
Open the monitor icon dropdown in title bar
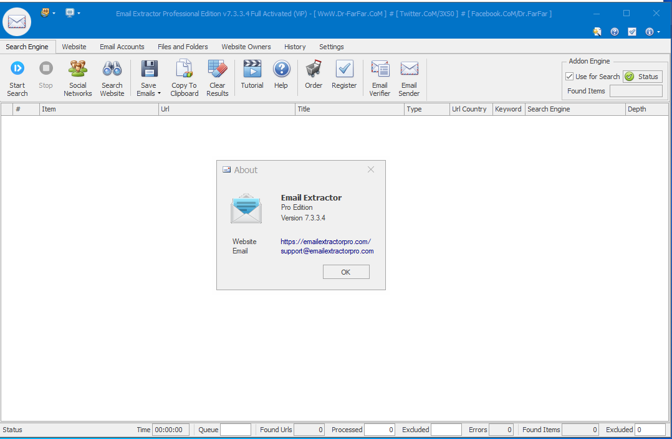click(x=73, y=12)
